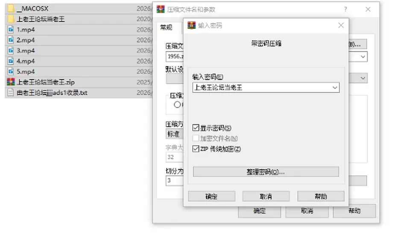Click WinRAR icon in 压缩文件名和参数 title bar

pyautogui.click(x=161, y=9)
